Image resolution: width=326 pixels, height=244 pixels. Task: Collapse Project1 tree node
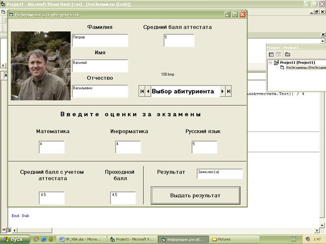tap(270, 63)
